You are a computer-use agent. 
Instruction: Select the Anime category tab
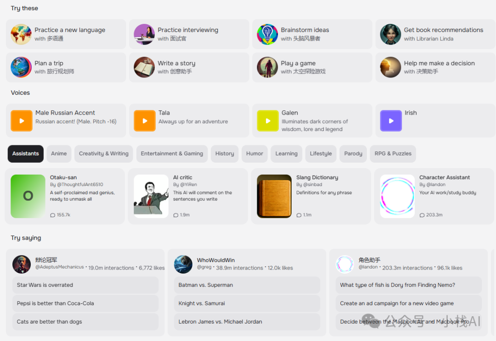[x=59, y=154]
